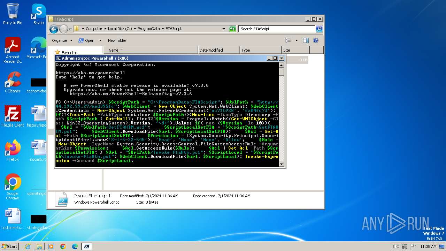446x251 pixels.
Task: Open strategydo desktop file icon
Action: [x=38, y=222]
